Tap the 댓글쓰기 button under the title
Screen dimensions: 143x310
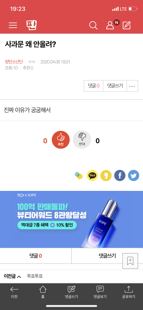[115, 86]
